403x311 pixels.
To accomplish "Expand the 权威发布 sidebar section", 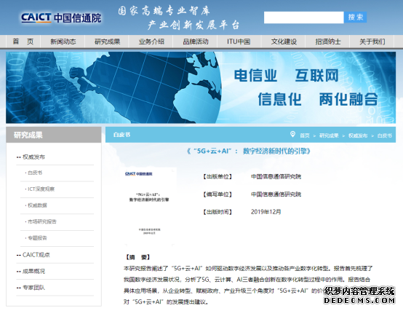I will pos(33,157).
